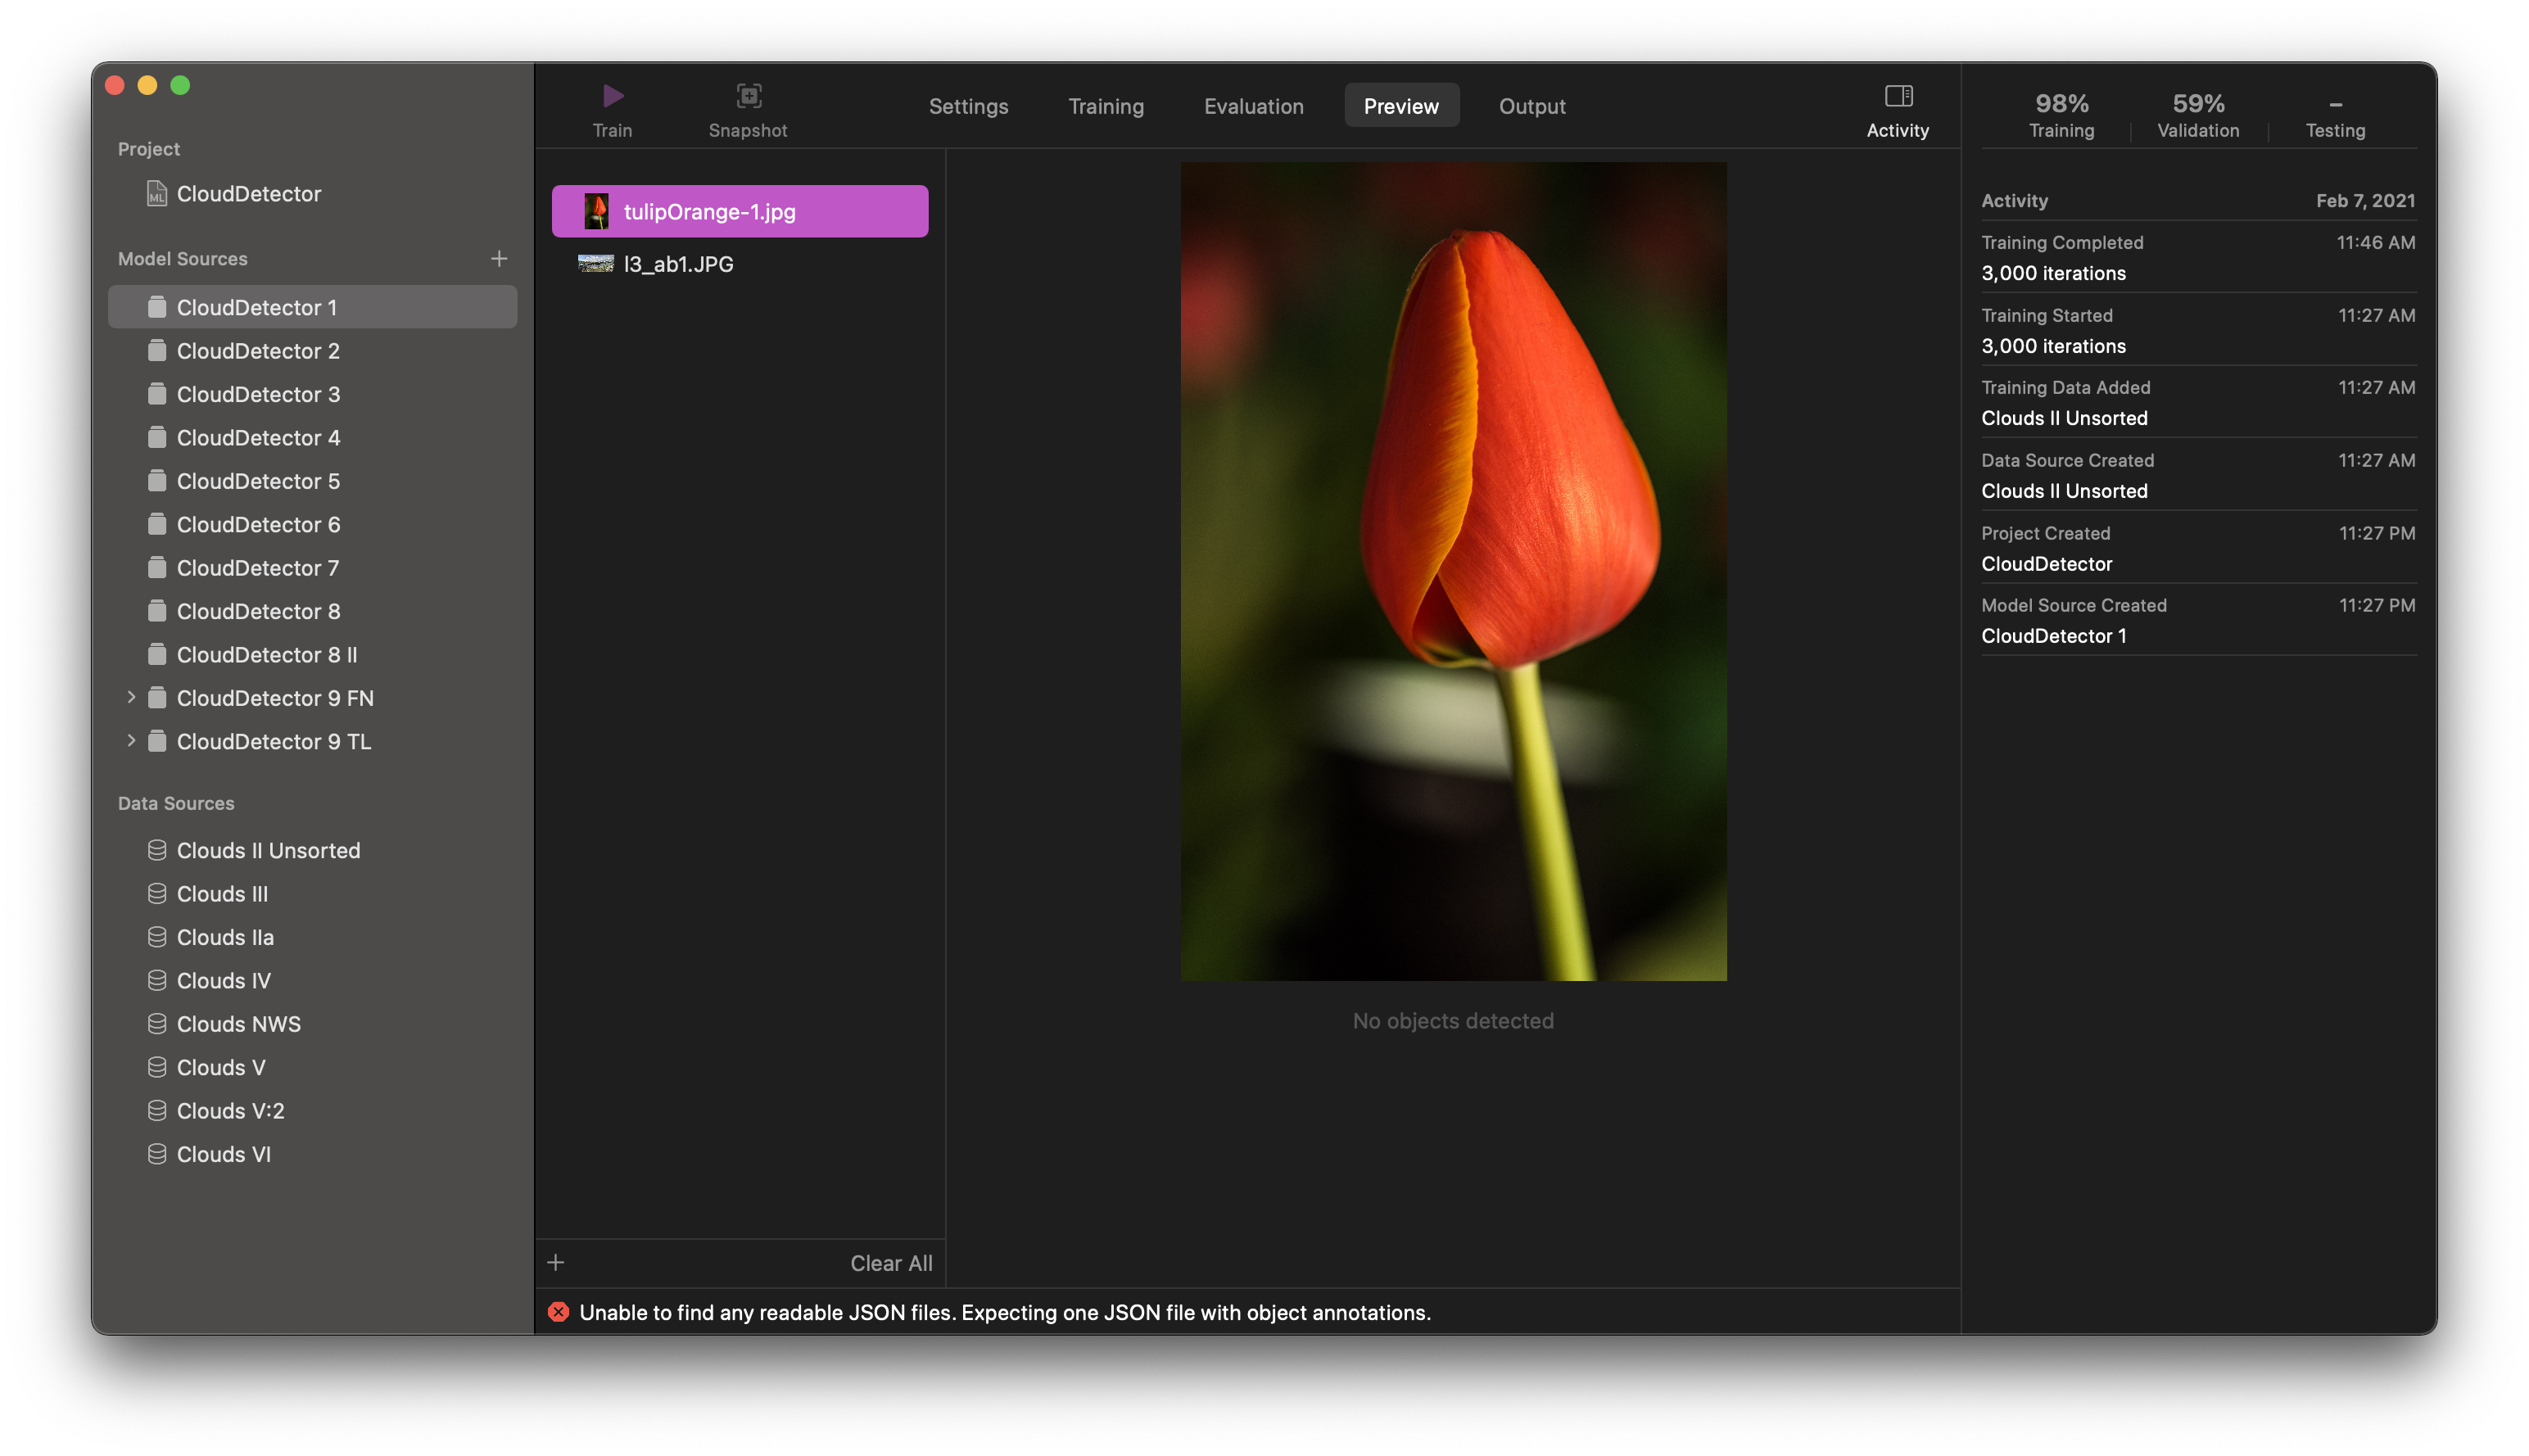2529x1456 pixels.
Task: Click the add new preview image button
Action: pyautogui.click(x=554, y=1261)
